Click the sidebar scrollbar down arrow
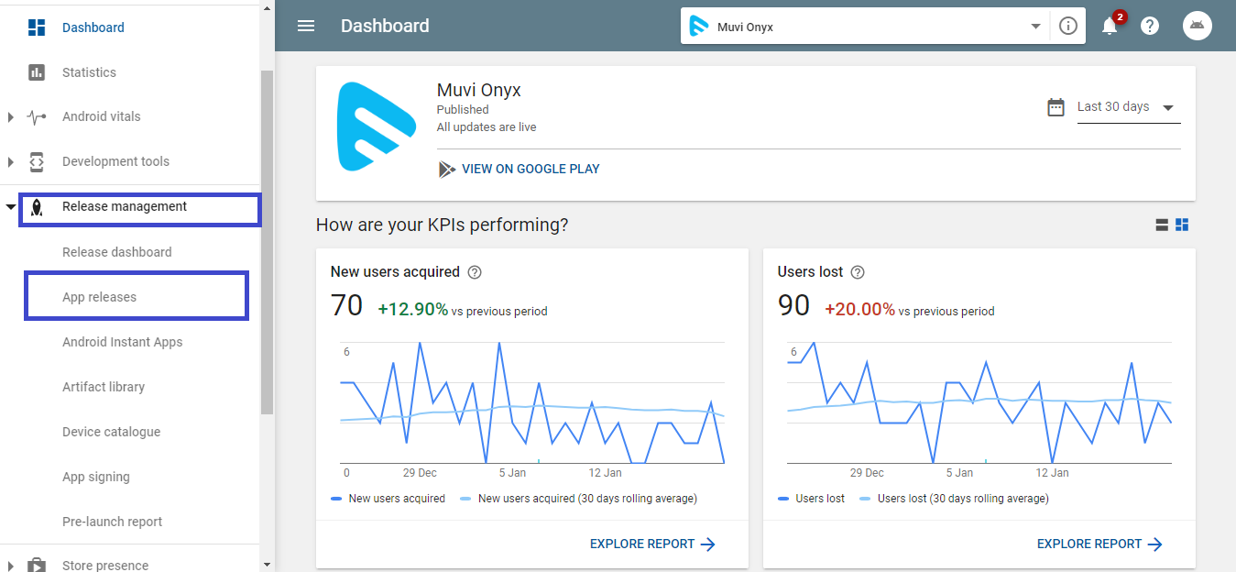This screenshot has height=572, width=1236. coord(267,565)
